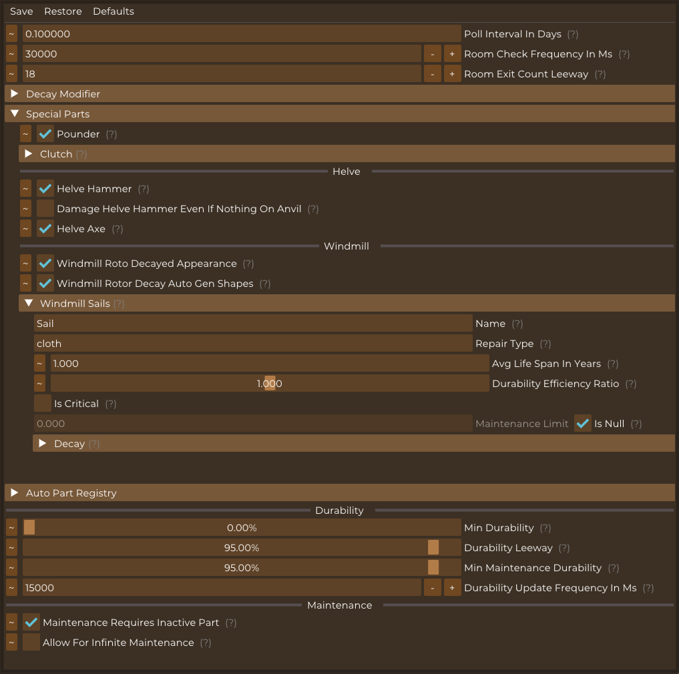679x674 pixels.
Task: Expand the Decay Modifier section
Action: pyautogui.click(x=339, y=93)
